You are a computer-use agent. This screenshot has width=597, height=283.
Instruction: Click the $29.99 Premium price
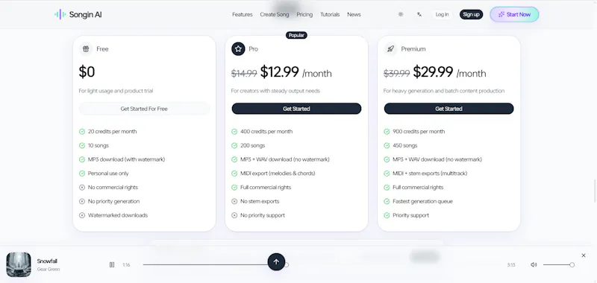(x=433, y=71)
